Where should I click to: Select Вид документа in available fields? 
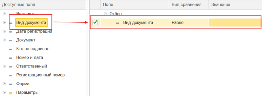point(31,22)
